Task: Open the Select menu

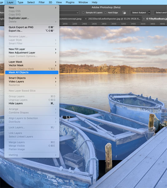Action: coord(31,2)
